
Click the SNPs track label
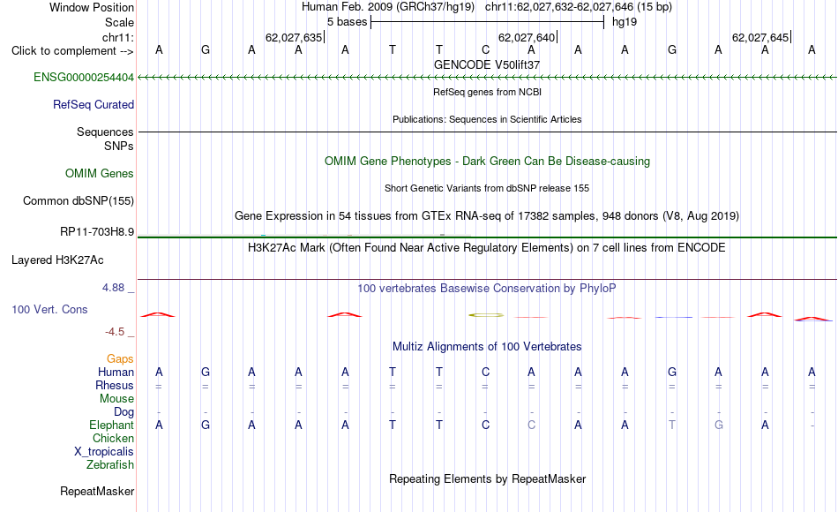(119, 146)
